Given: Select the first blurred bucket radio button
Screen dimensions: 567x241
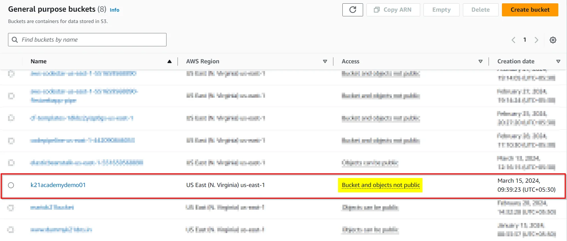Looking at the screenshot, I should tap(11, 74).
